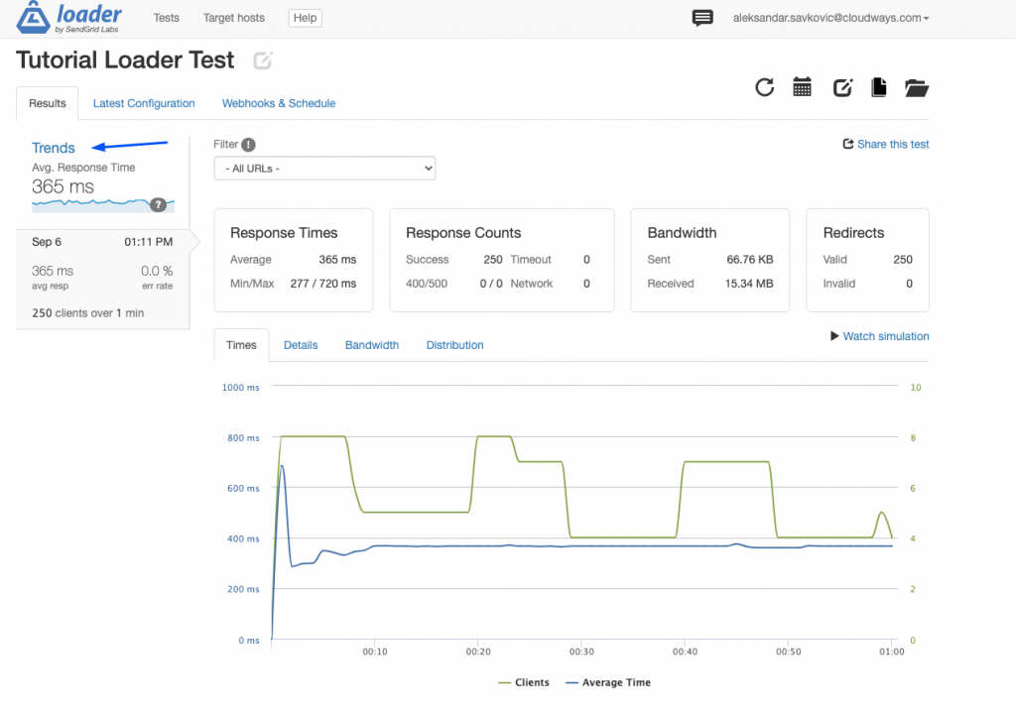Click the refresh results icon
Image resolution: width=1016 pixels, height=714 pixels.
click(x=764, y=87)
